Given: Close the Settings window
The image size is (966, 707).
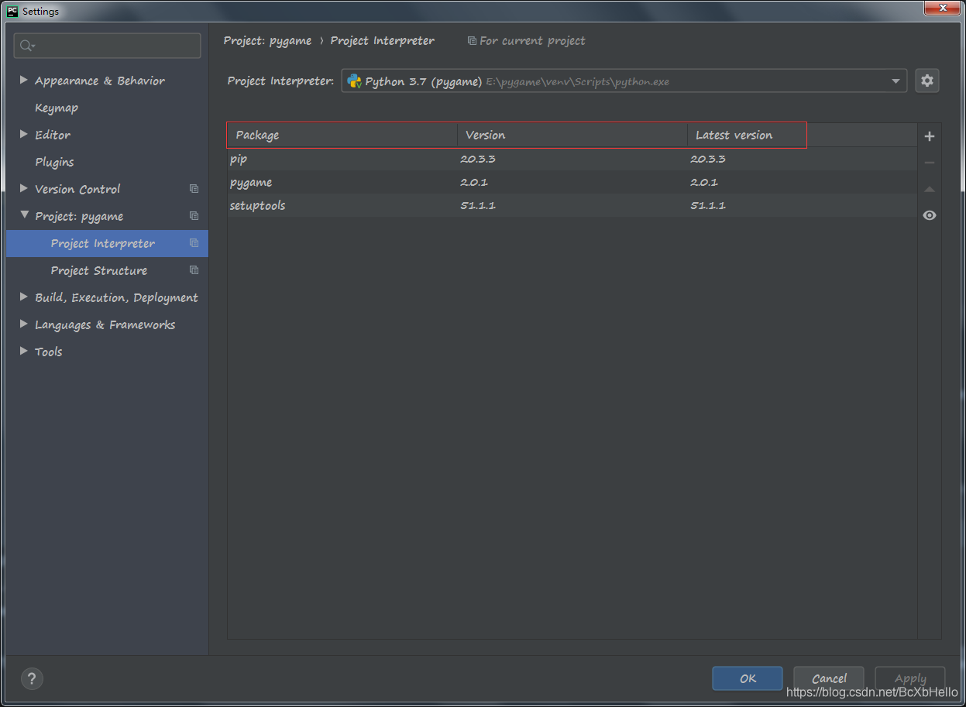Looking at the screenshot, I should pos(942,8).
